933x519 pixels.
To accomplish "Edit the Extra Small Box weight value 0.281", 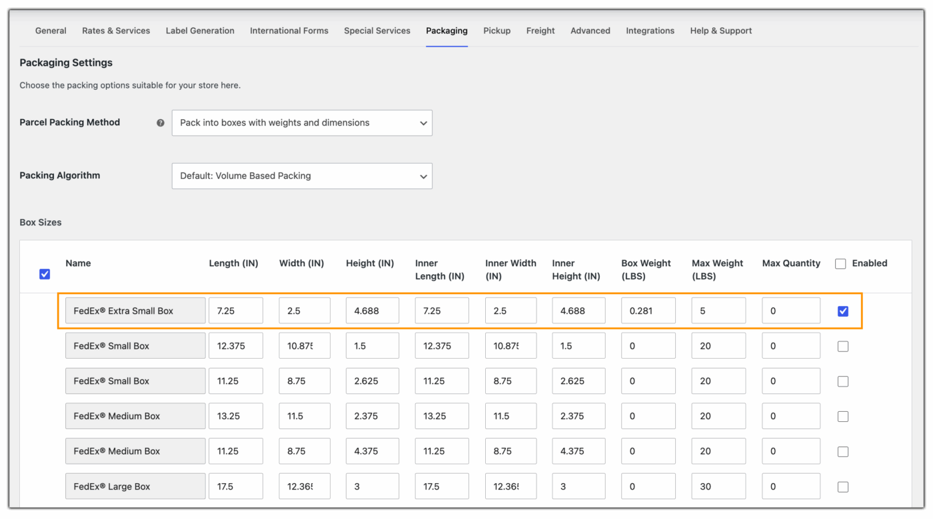I will [648, 311].
